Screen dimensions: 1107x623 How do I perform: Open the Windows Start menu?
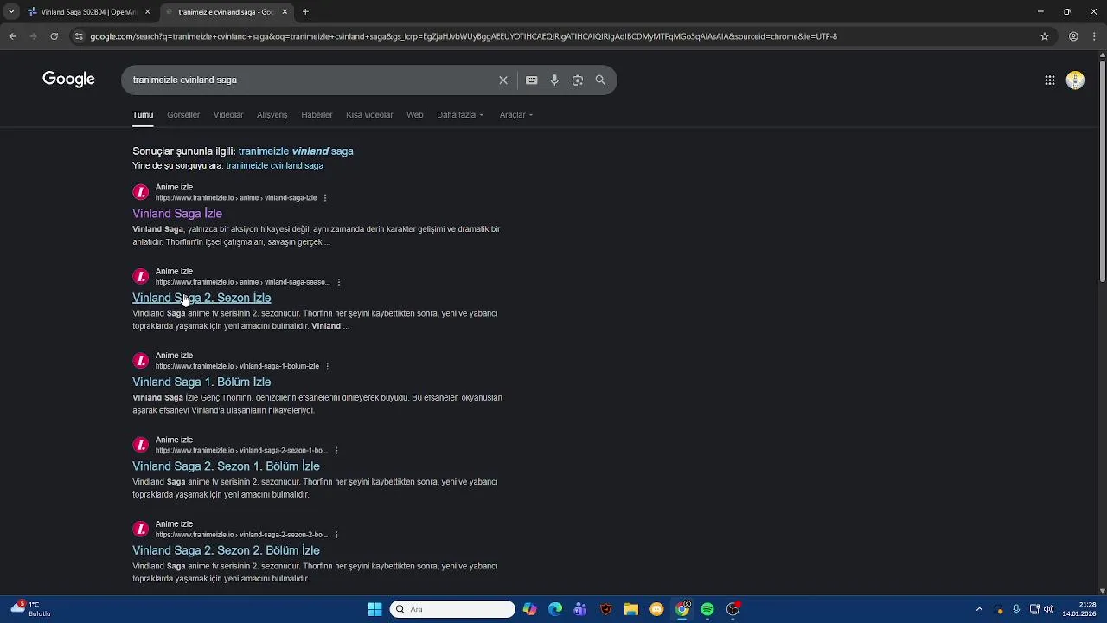point(374,609)
